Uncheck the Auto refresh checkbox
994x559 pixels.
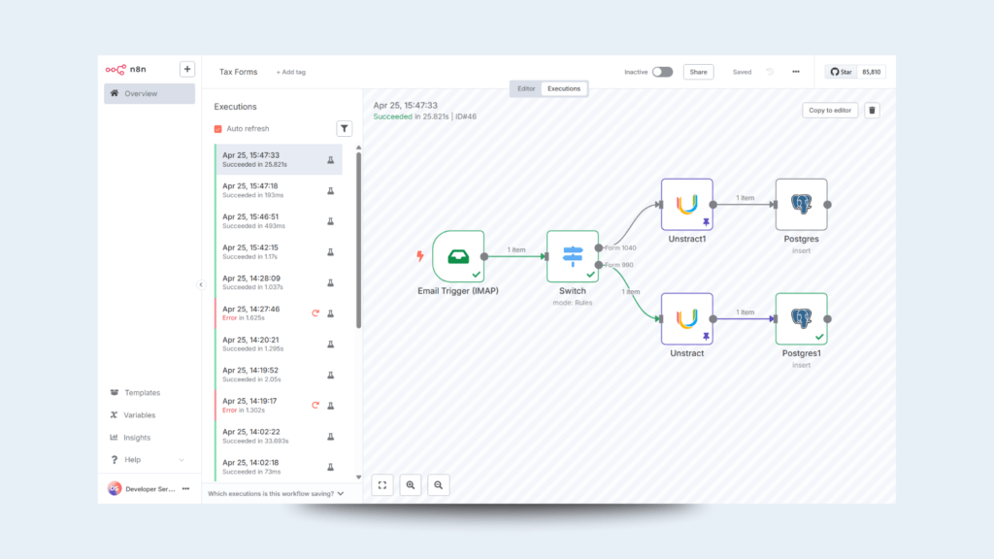click(218, 129)
